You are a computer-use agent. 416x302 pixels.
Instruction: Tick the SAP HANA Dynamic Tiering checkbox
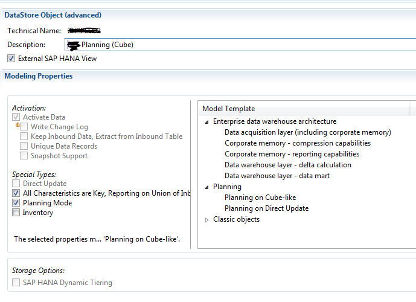tap(16, 283)
